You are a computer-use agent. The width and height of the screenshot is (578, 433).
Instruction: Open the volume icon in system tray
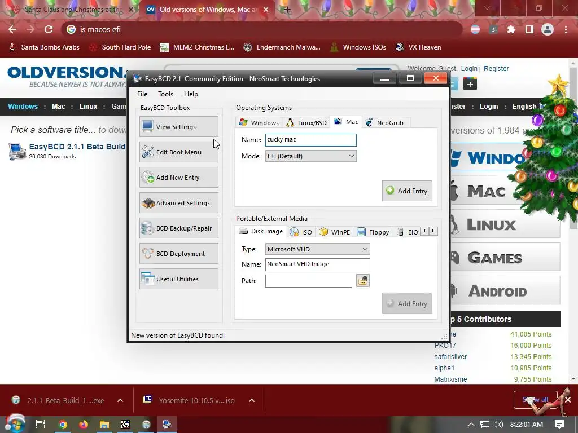click(498, 425)
